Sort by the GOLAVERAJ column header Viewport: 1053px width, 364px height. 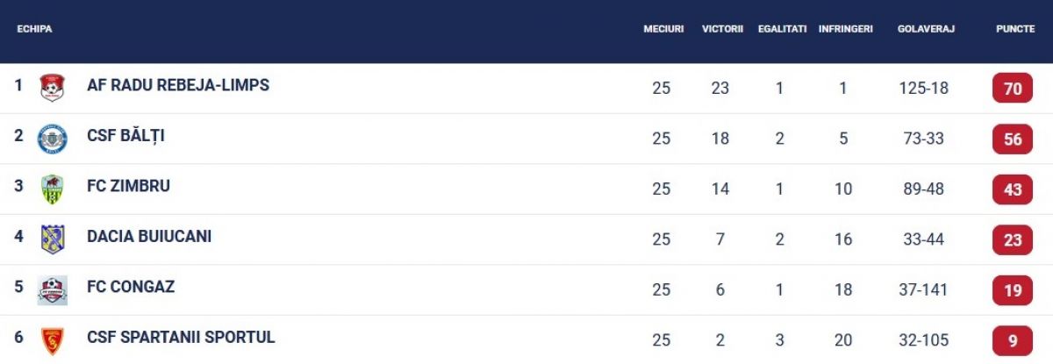pyautogui.click(x=926, y=29)
